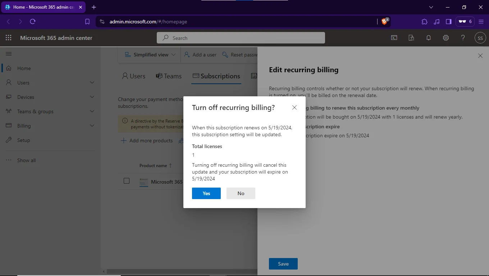Open the Brave playlist music icon

(x=437, y=22)
